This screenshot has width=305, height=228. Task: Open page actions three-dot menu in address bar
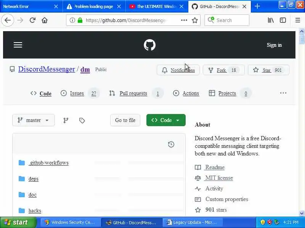(184, 20)
